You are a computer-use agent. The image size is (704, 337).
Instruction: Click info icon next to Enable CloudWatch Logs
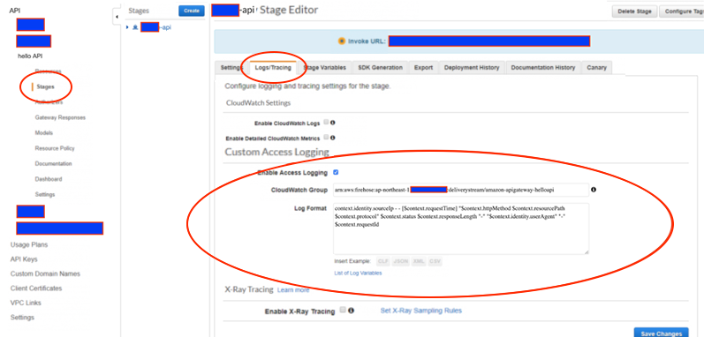click(333, 123)
